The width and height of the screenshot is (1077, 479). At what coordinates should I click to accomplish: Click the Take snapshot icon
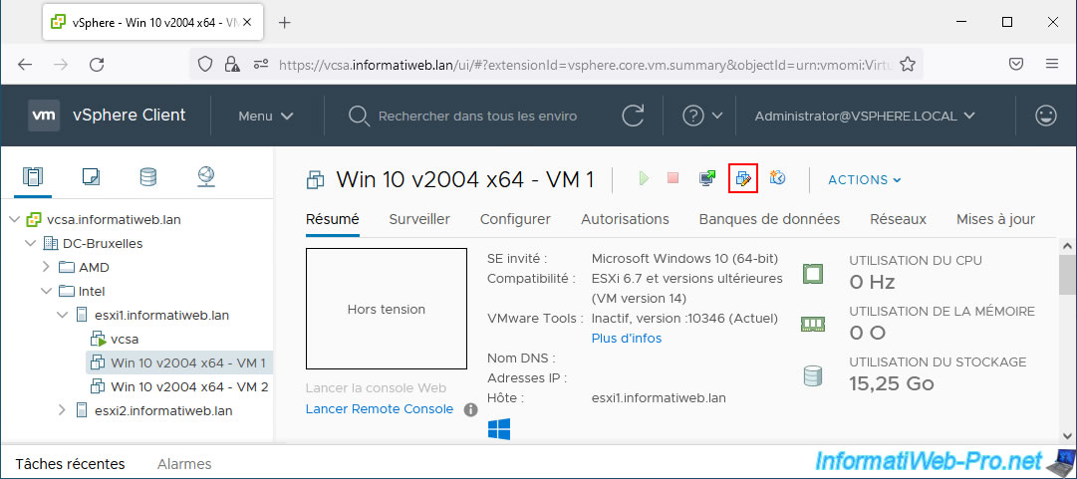(778, 178)
